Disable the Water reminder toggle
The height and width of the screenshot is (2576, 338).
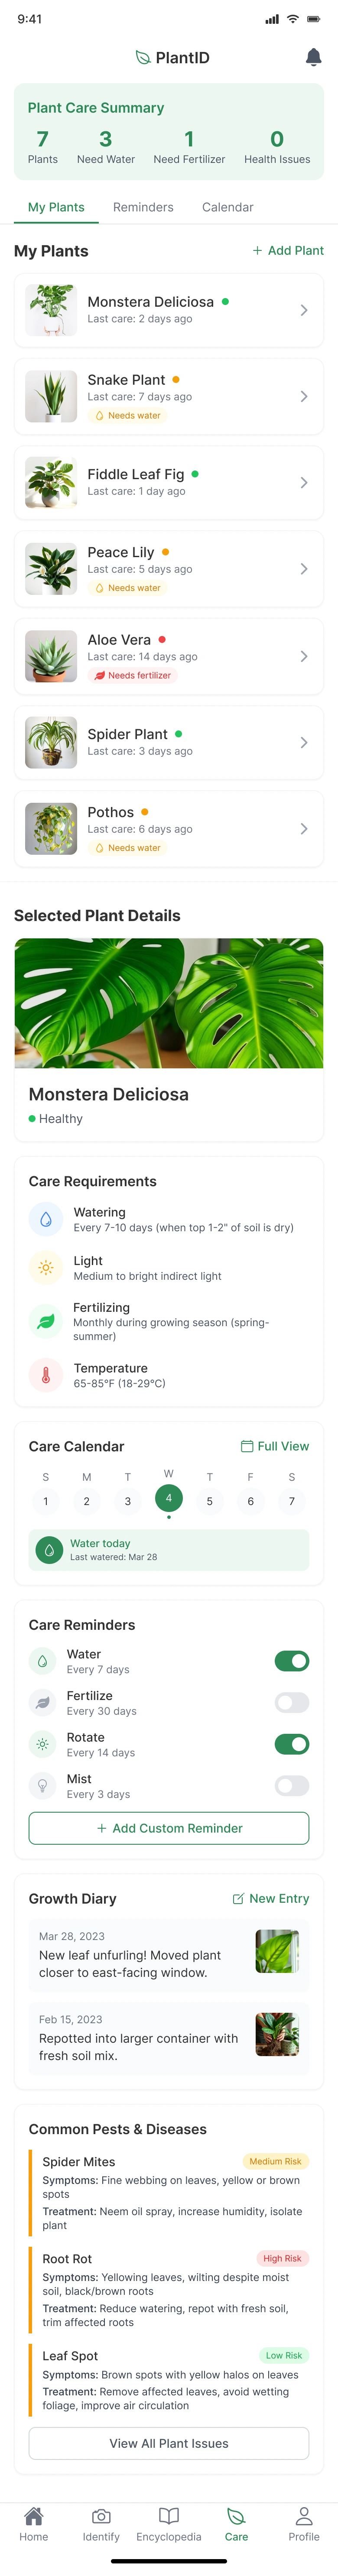pos(292,1661)
